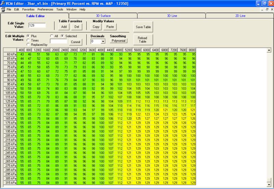Click the Commit button
This screenshot has width=274, height=189.
click(75, 42)
